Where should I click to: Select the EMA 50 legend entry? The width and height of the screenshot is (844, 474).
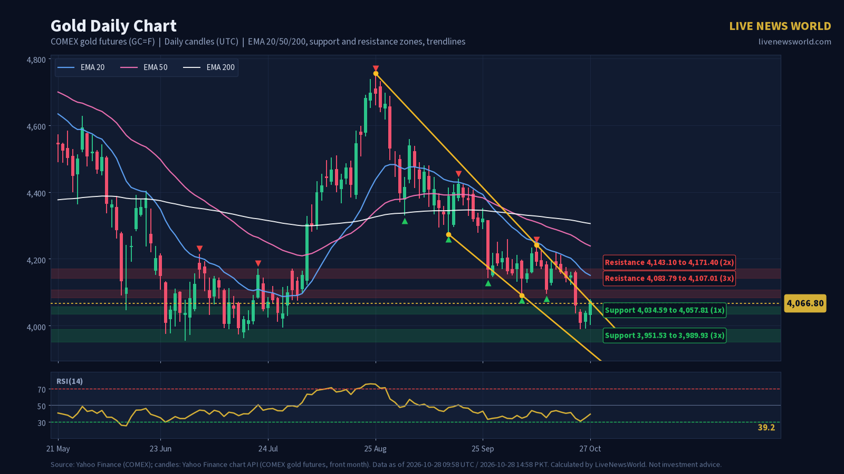point(144,67)
